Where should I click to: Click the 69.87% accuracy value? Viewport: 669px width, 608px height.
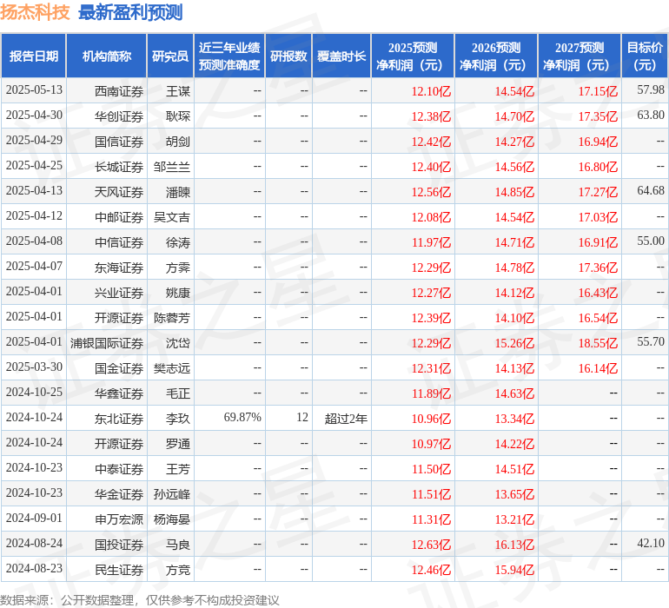pyautogui.click(x=242, y=418)
